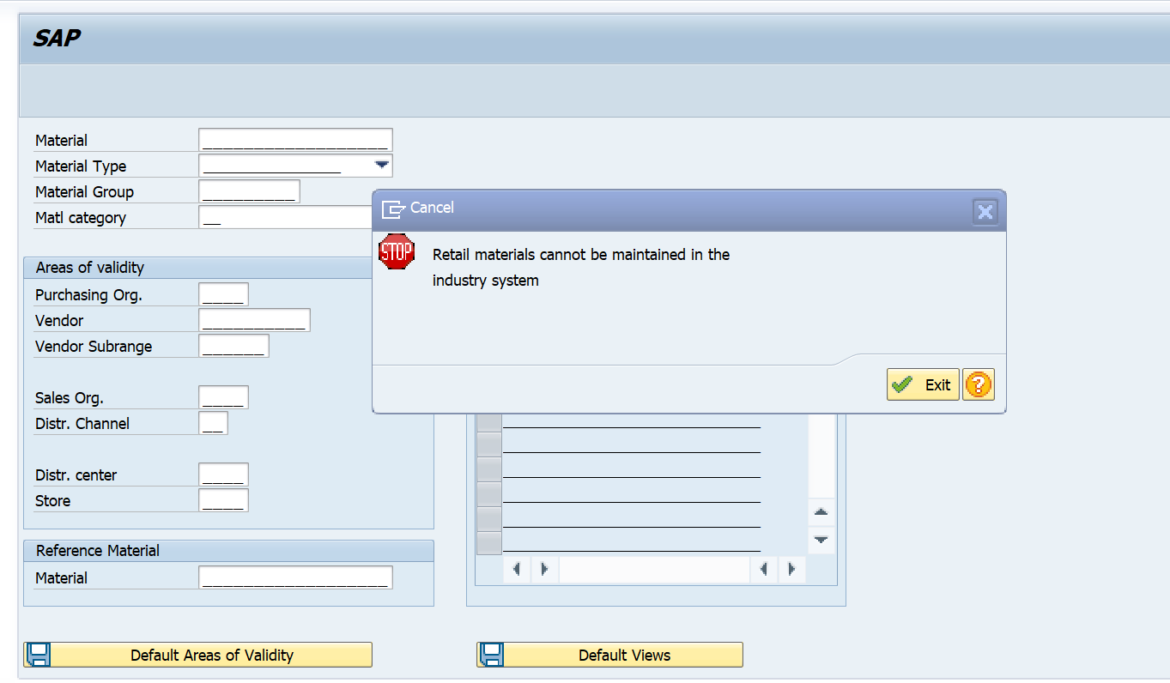
Task: Close the Cancel dialog with the X
Action: click(985, 211)
